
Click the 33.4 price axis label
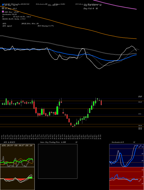pyautogui.click(x=140, y=114)
